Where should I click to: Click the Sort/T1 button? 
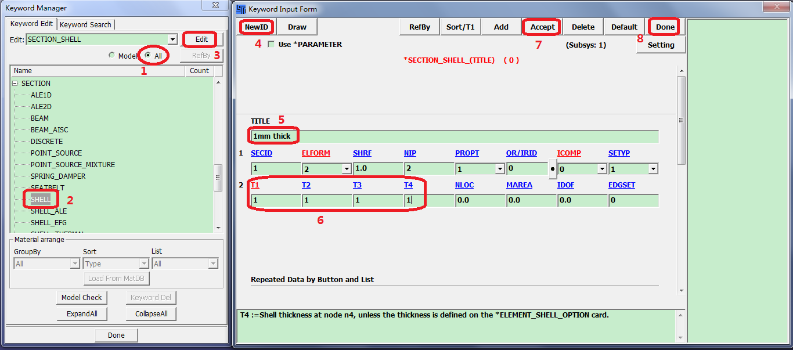pyautogui.click(x=460, y=27)
